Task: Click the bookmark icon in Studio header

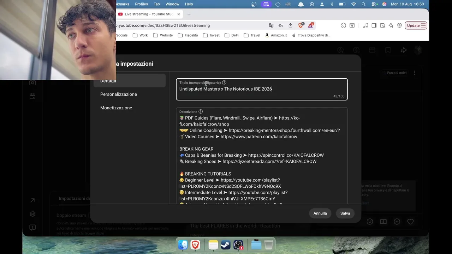Action: 388,50
